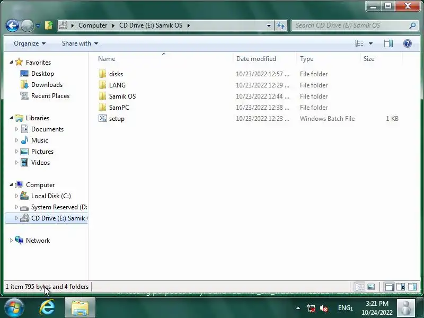Image resolution: width=424 pixels, height=318 pixels.
Task: Select the SamPC folder icon
Action: 102,107
